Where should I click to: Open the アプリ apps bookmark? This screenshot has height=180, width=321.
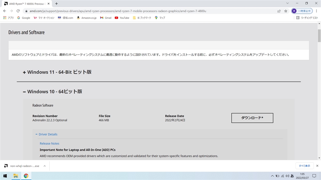pyautogui.click(x=8, y=18)
